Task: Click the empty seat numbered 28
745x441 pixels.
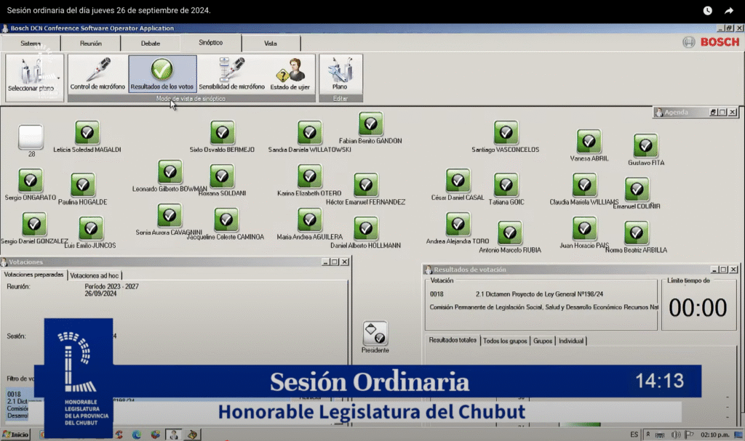Action: [x=31, y=137]
